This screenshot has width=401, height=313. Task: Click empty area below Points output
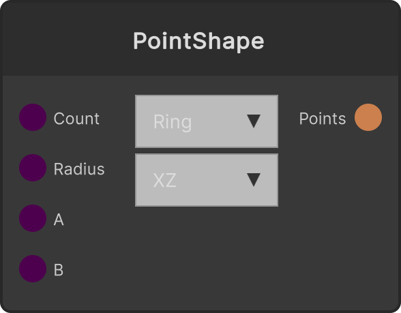click(x=340, y=218)
